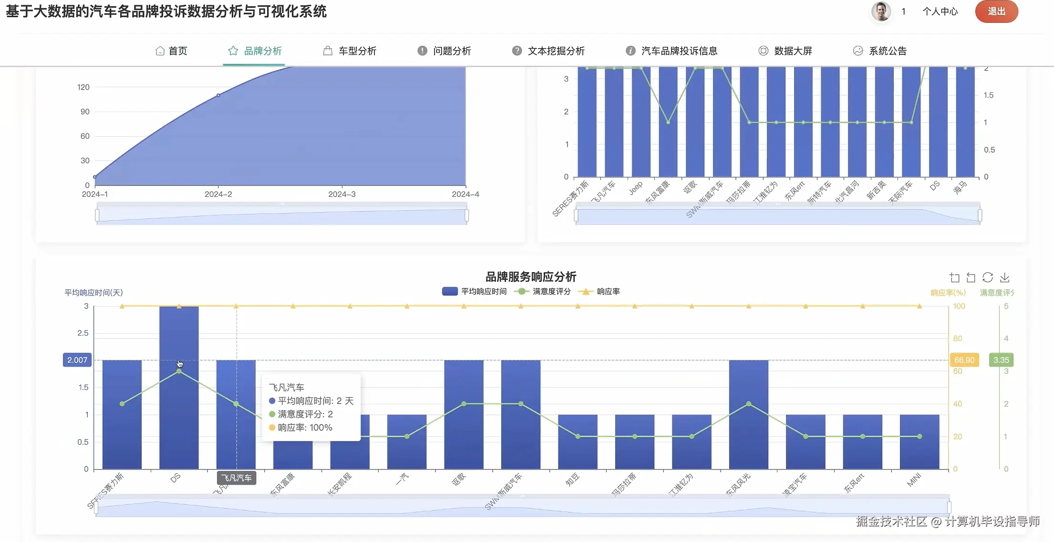The image size is (1054, 542).
Task: Open 个人中心 link
Action: pos(940,11)
